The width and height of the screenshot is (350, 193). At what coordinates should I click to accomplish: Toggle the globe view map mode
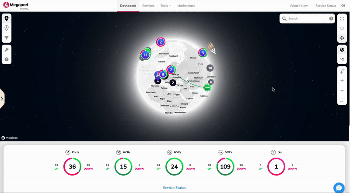pos(342,49)
